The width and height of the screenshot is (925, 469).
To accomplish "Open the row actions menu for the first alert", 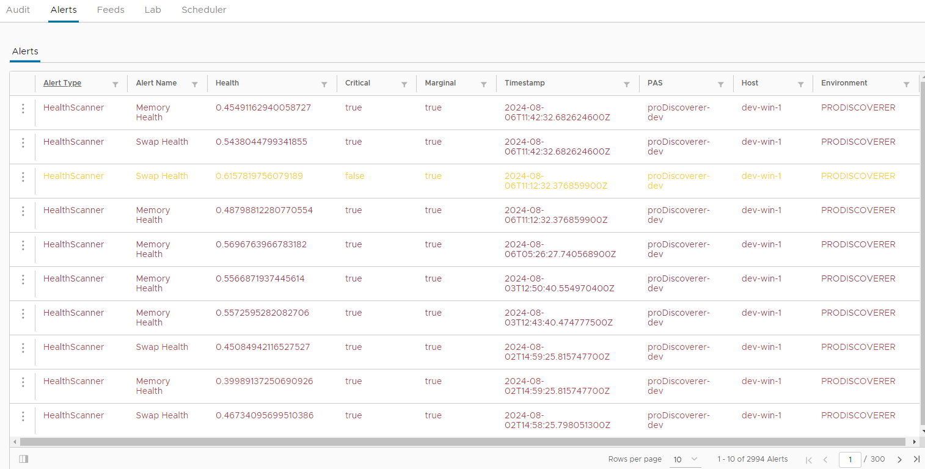I will click(23, 109).
